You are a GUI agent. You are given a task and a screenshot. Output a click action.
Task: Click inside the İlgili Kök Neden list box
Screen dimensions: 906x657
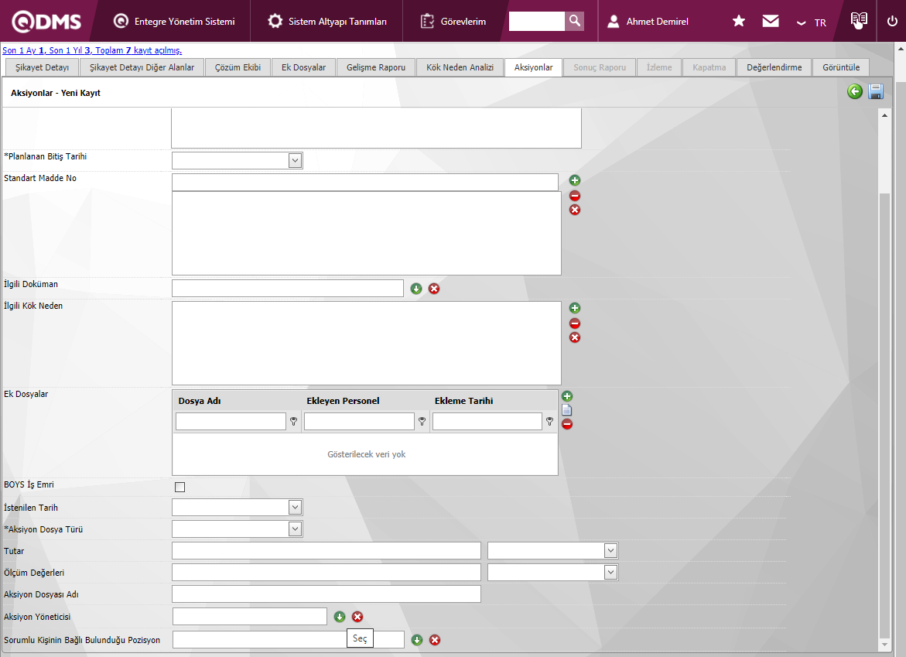click(x=366, y=344)
